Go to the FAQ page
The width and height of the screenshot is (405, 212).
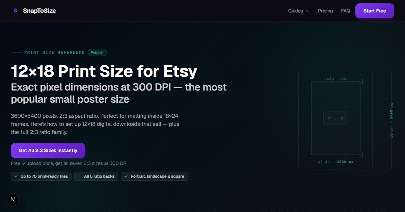346,11
